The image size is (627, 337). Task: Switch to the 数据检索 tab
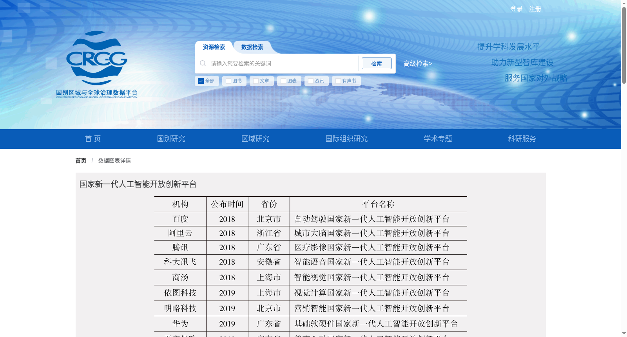(252, 47)
